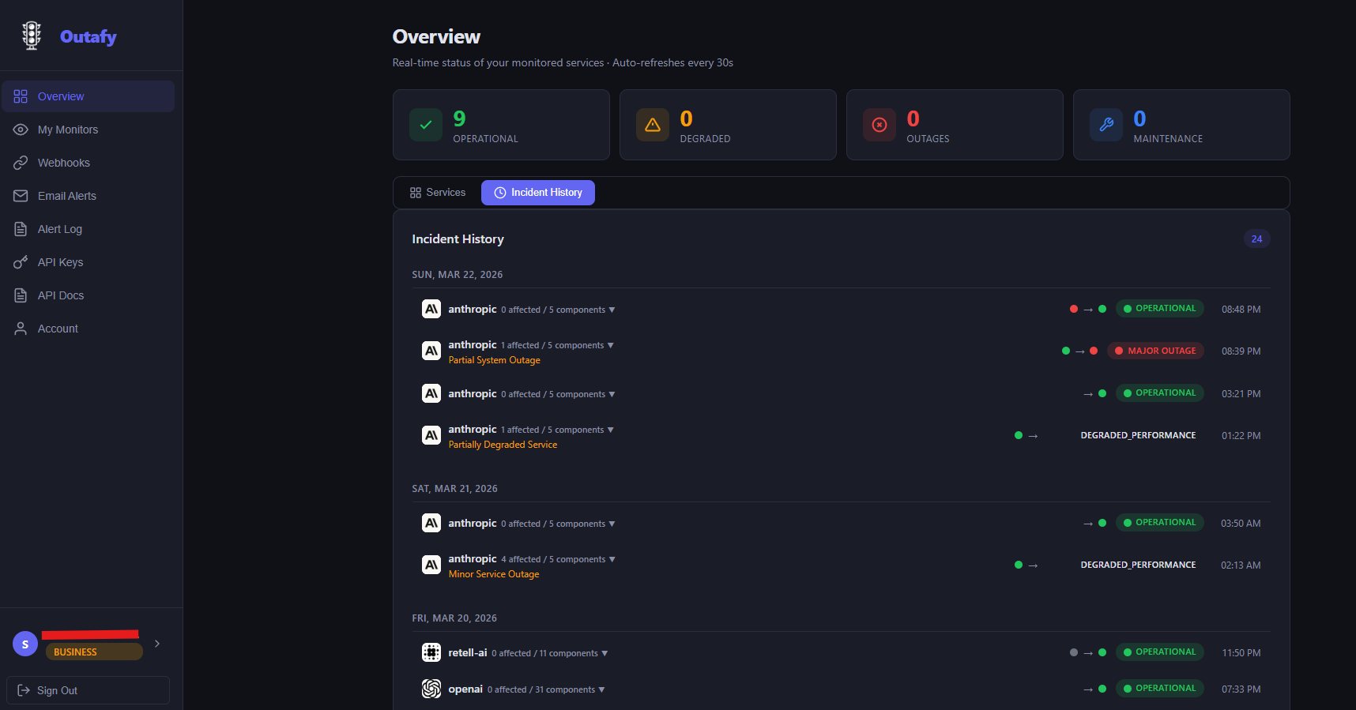
Task: Click OPERATIONAL badge in retell-ai row
Action: [x=1160, y=652]
